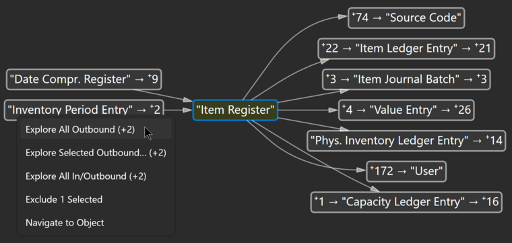Image resolution: width=512 pixels, height=243 pixels.
Task: Select the "Date Compr. Register" node
Action: point(84,79)
